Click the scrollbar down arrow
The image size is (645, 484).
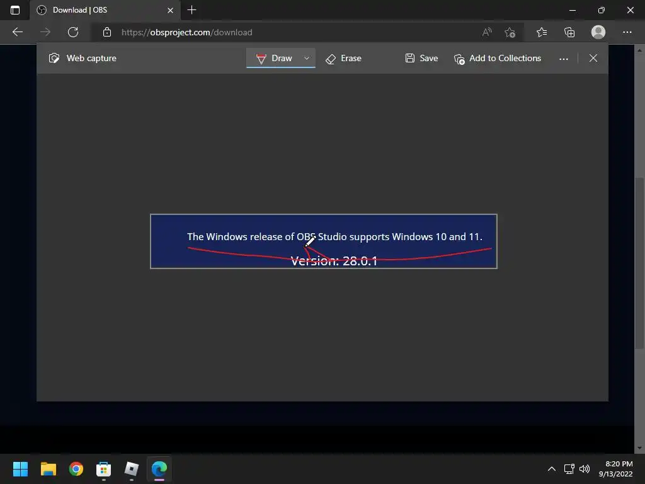coord(639,448)
